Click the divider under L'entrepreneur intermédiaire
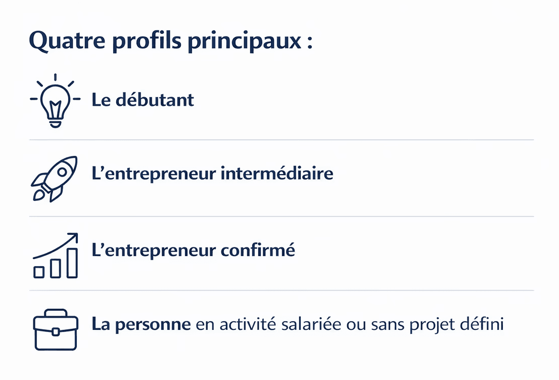The width and height of the screenshot is (559, 380). (x=282, y=216)
